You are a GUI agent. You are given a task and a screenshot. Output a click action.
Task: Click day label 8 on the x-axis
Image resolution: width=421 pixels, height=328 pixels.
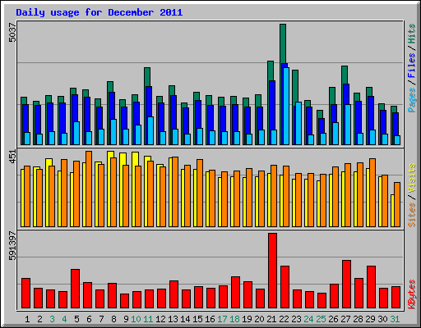pos(113,319)
